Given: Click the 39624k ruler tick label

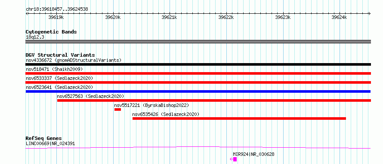Looking at the screenshot, I should tap(339, 17).
